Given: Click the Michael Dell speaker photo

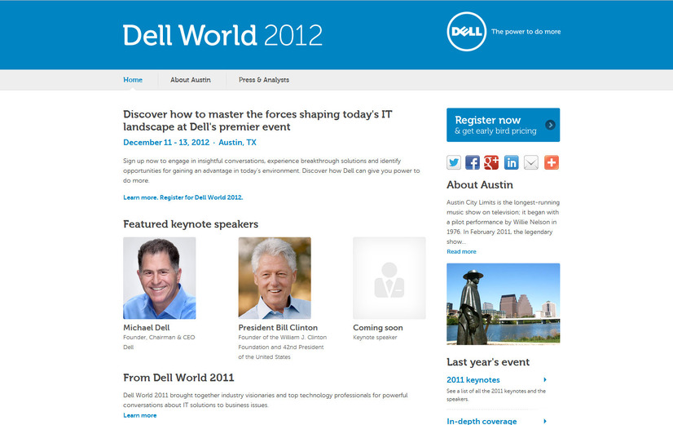Looking at the screenshot, I should [160, 278].
